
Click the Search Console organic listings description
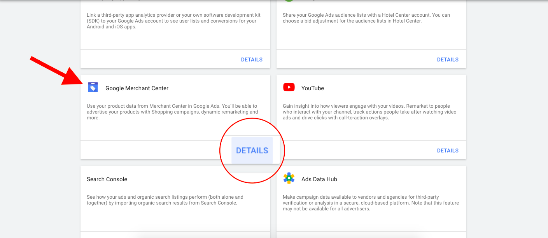pos(165,200)
